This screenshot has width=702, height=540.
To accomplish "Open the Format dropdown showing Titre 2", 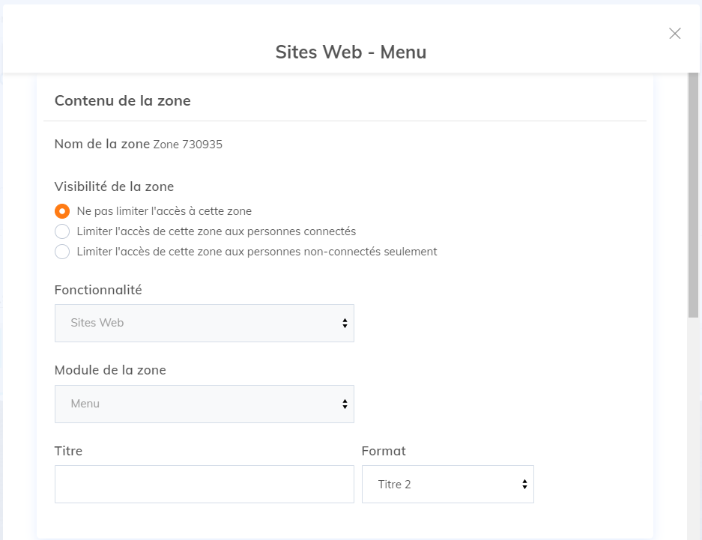I will tap(447, 485).
